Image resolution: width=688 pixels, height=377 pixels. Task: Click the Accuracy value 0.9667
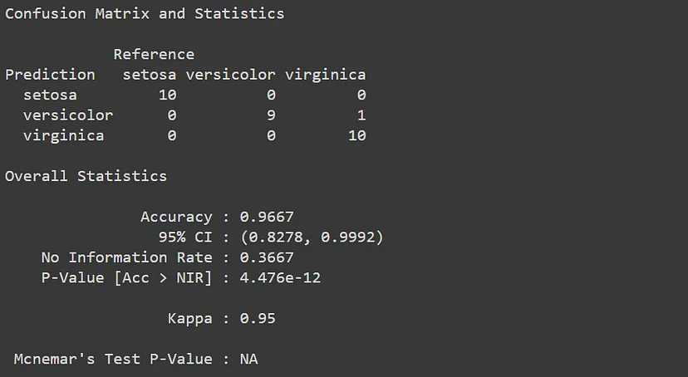tap(266, 217)
